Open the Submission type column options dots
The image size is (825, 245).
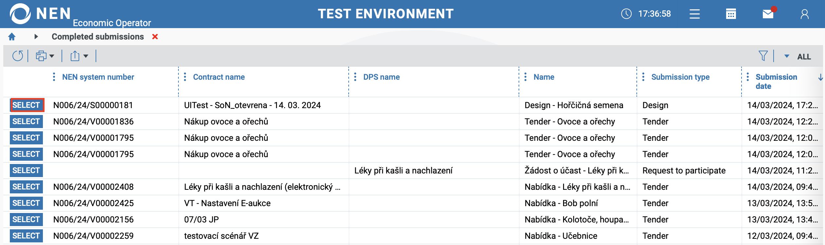pos(643,77)
